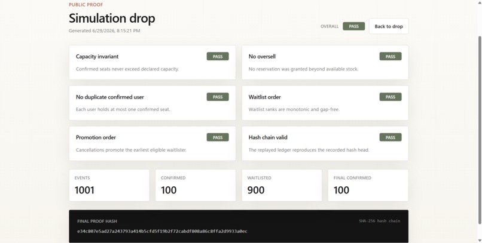Click the OVERALL PASS badge
This screenshot has height=243, width=482.
[x=354, y=26]
